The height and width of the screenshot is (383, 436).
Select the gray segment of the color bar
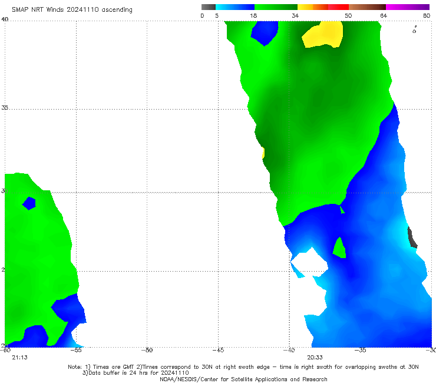[209, 7]
